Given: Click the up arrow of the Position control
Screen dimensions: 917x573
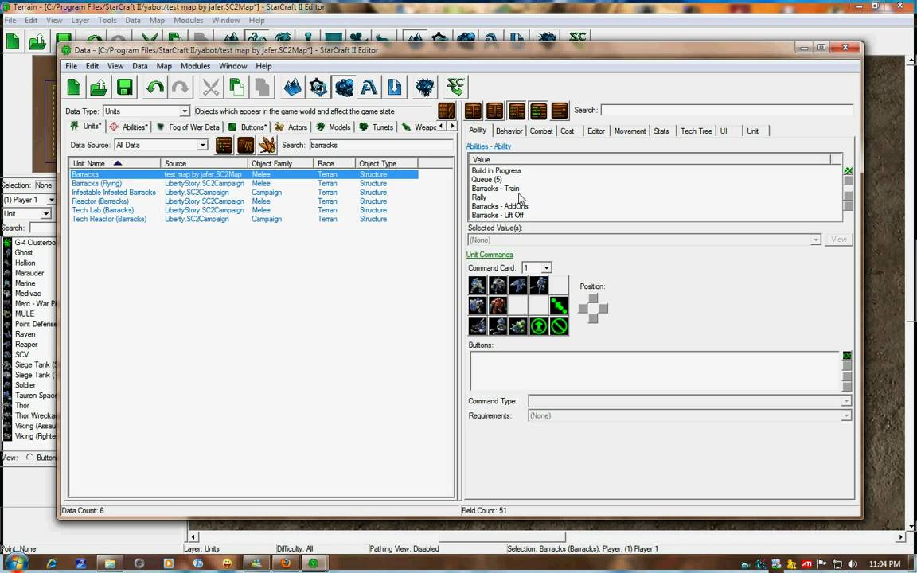Looking at the screenshot, I should 593,298.
